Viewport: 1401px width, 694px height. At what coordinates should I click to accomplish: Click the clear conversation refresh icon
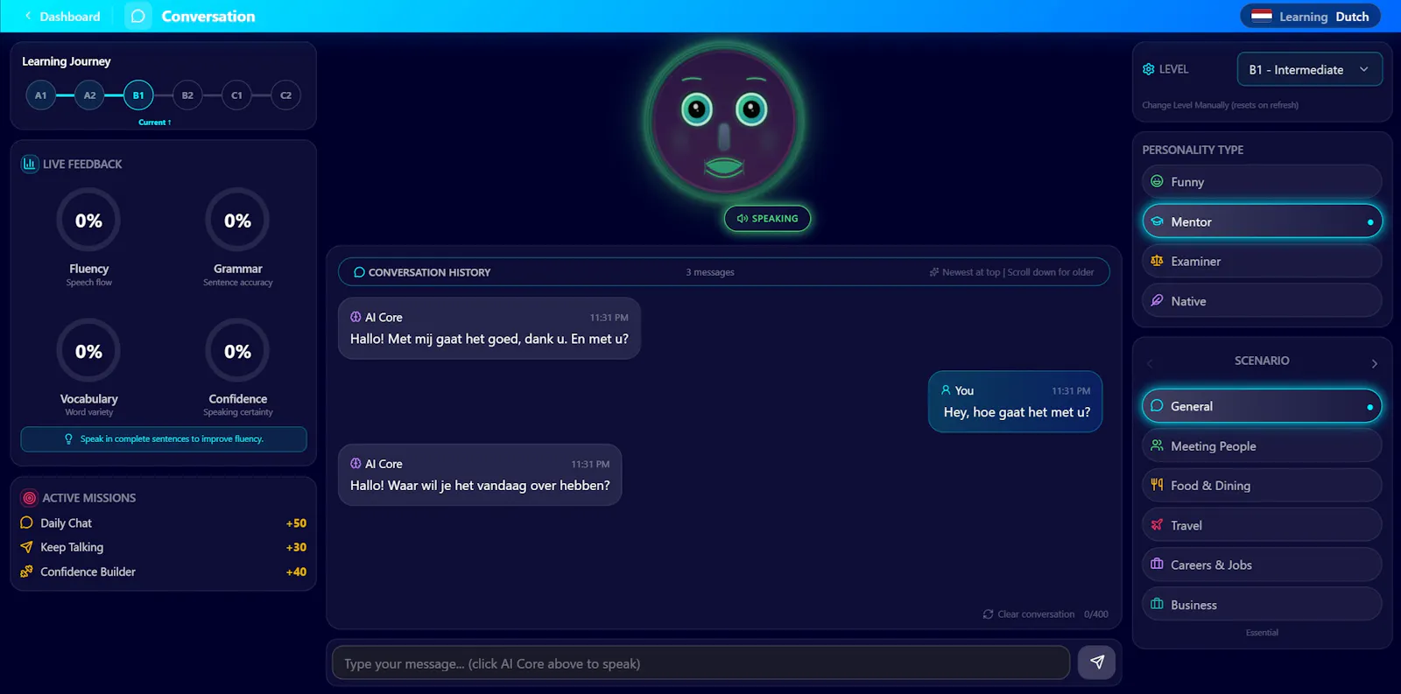coord(989,614)
